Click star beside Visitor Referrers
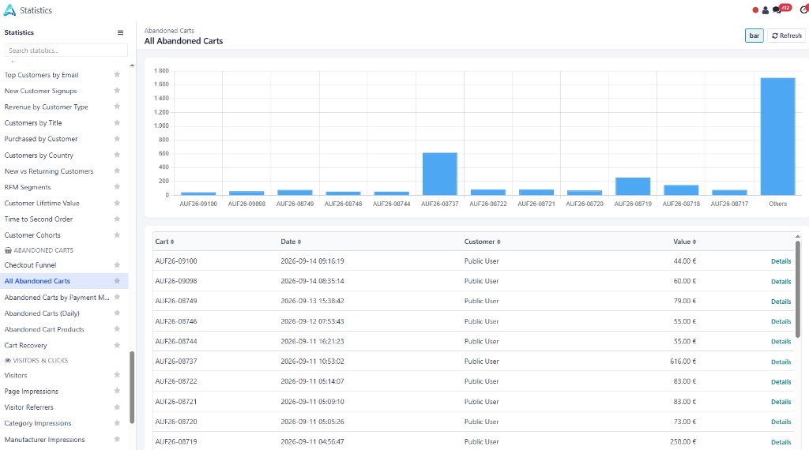Screen dimensions: 809x450 [x=117, y=407]
